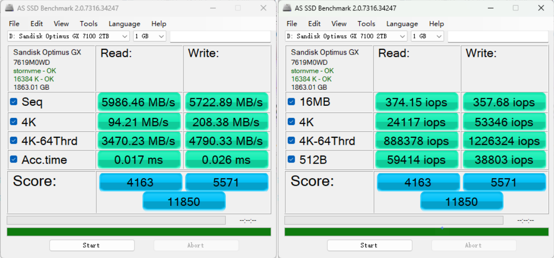Click the 512B read result 59414 iops
Viewport: 554px width, 258px height.
point(416,159)
